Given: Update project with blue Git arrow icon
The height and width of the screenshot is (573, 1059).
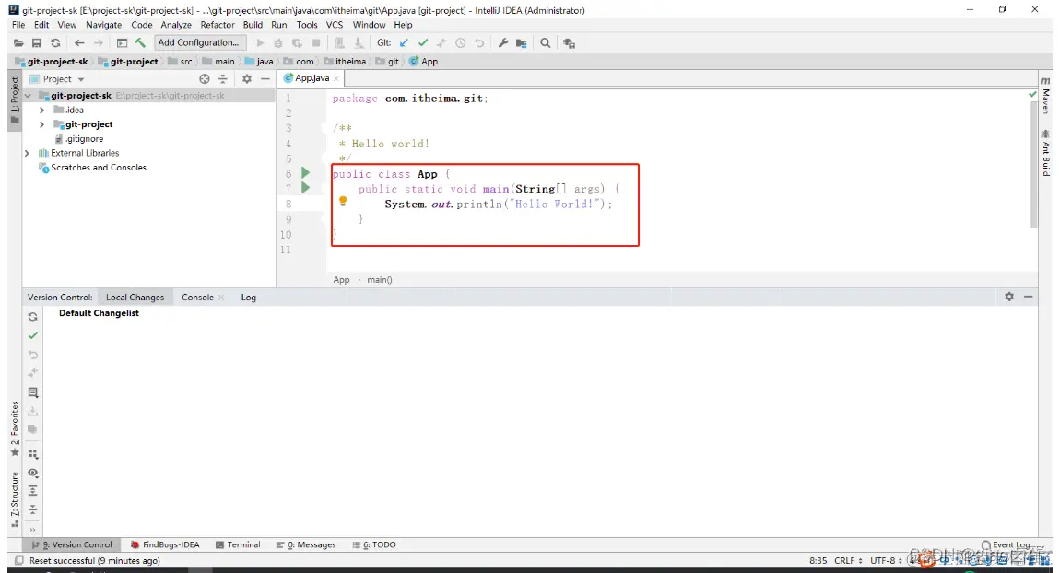Looking at the screenshot, I should click(404, 42).
